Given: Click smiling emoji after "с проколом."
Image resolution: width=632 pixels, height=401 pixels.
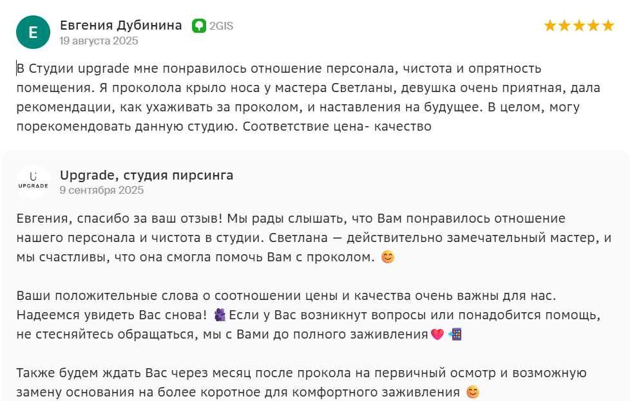Looking at the screenshot, I should click(388, 257).
